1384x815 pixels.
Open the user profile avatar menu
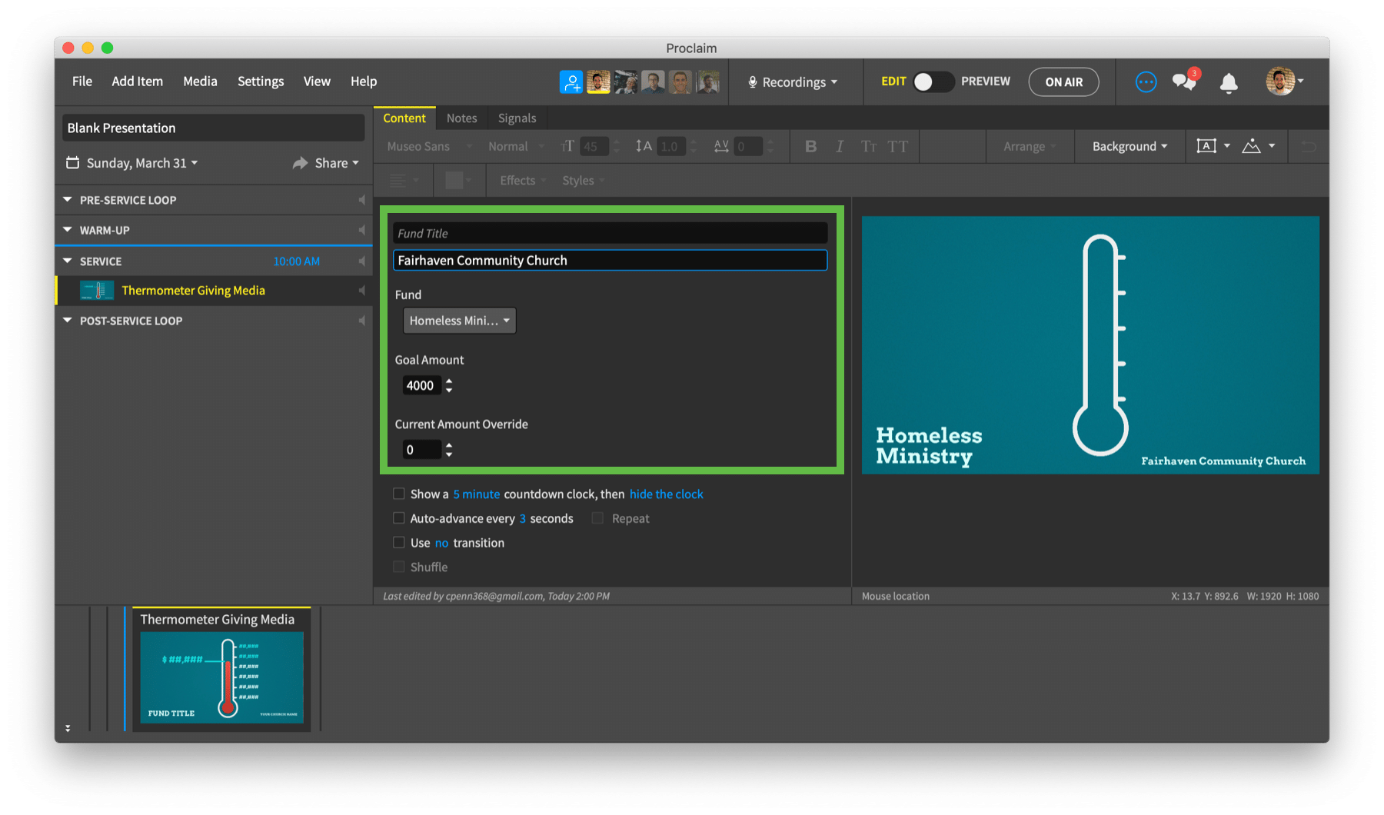tap(1284, 81)
